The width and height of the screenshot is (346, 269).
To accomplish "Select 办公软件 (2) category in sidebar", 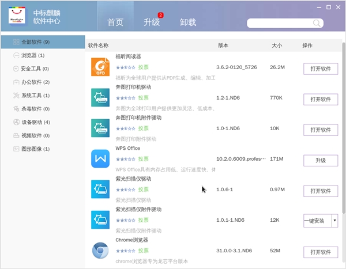I will [x=35, y=82].
